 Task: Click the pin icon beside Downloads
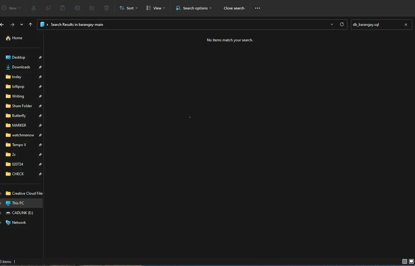(x=40, y=67)
